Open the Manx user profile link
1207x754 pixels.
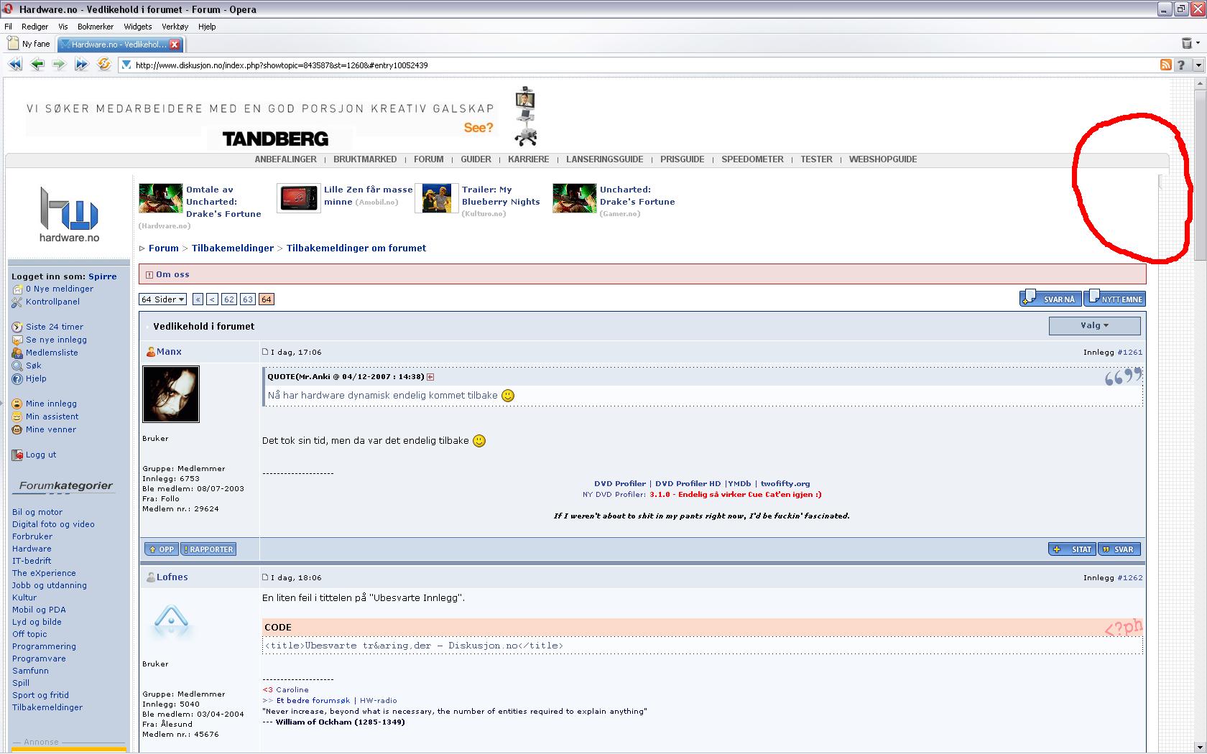[x=169, y=352]
